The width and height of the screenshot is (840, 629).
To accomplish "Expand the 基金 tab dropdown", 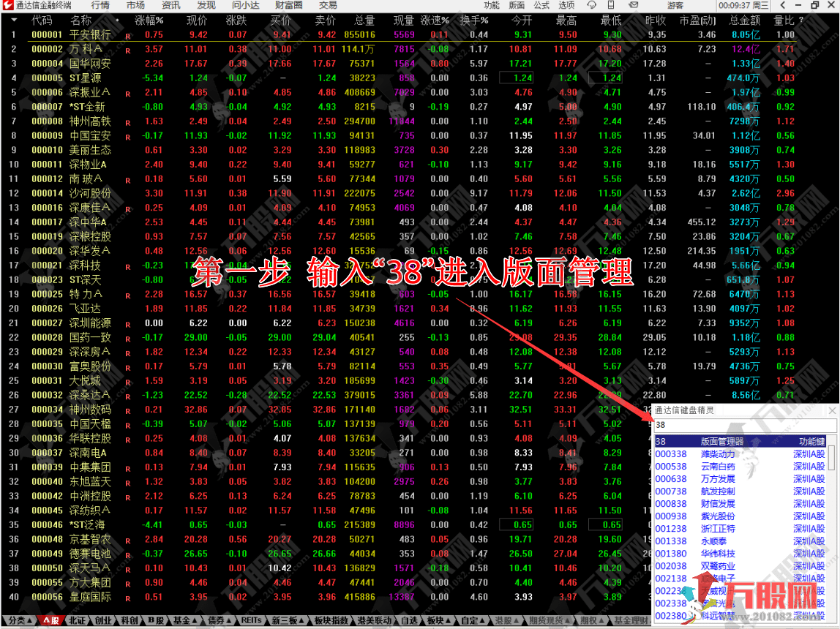I will tap(193, 620).
